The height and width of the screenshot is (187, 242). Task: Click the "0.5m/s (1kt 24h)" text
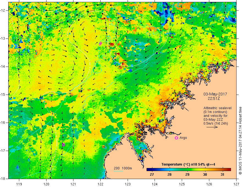tap(216, 123)
